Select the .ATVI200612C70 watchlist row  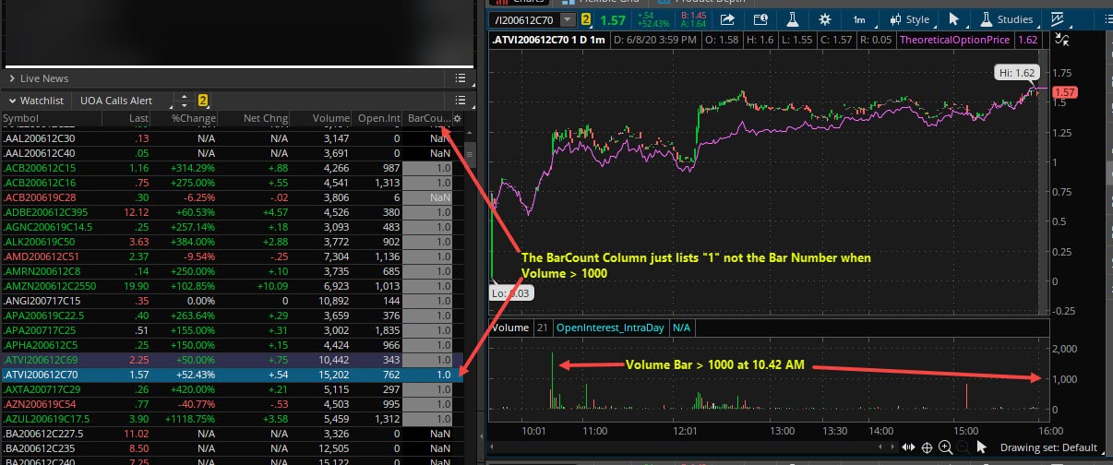tap(231, 375)
